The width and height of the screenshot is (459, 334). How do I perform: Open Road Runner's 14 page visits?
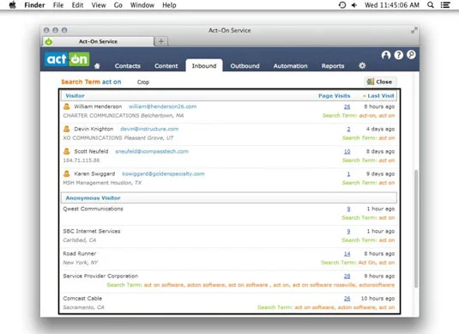(x=347, y=254)
